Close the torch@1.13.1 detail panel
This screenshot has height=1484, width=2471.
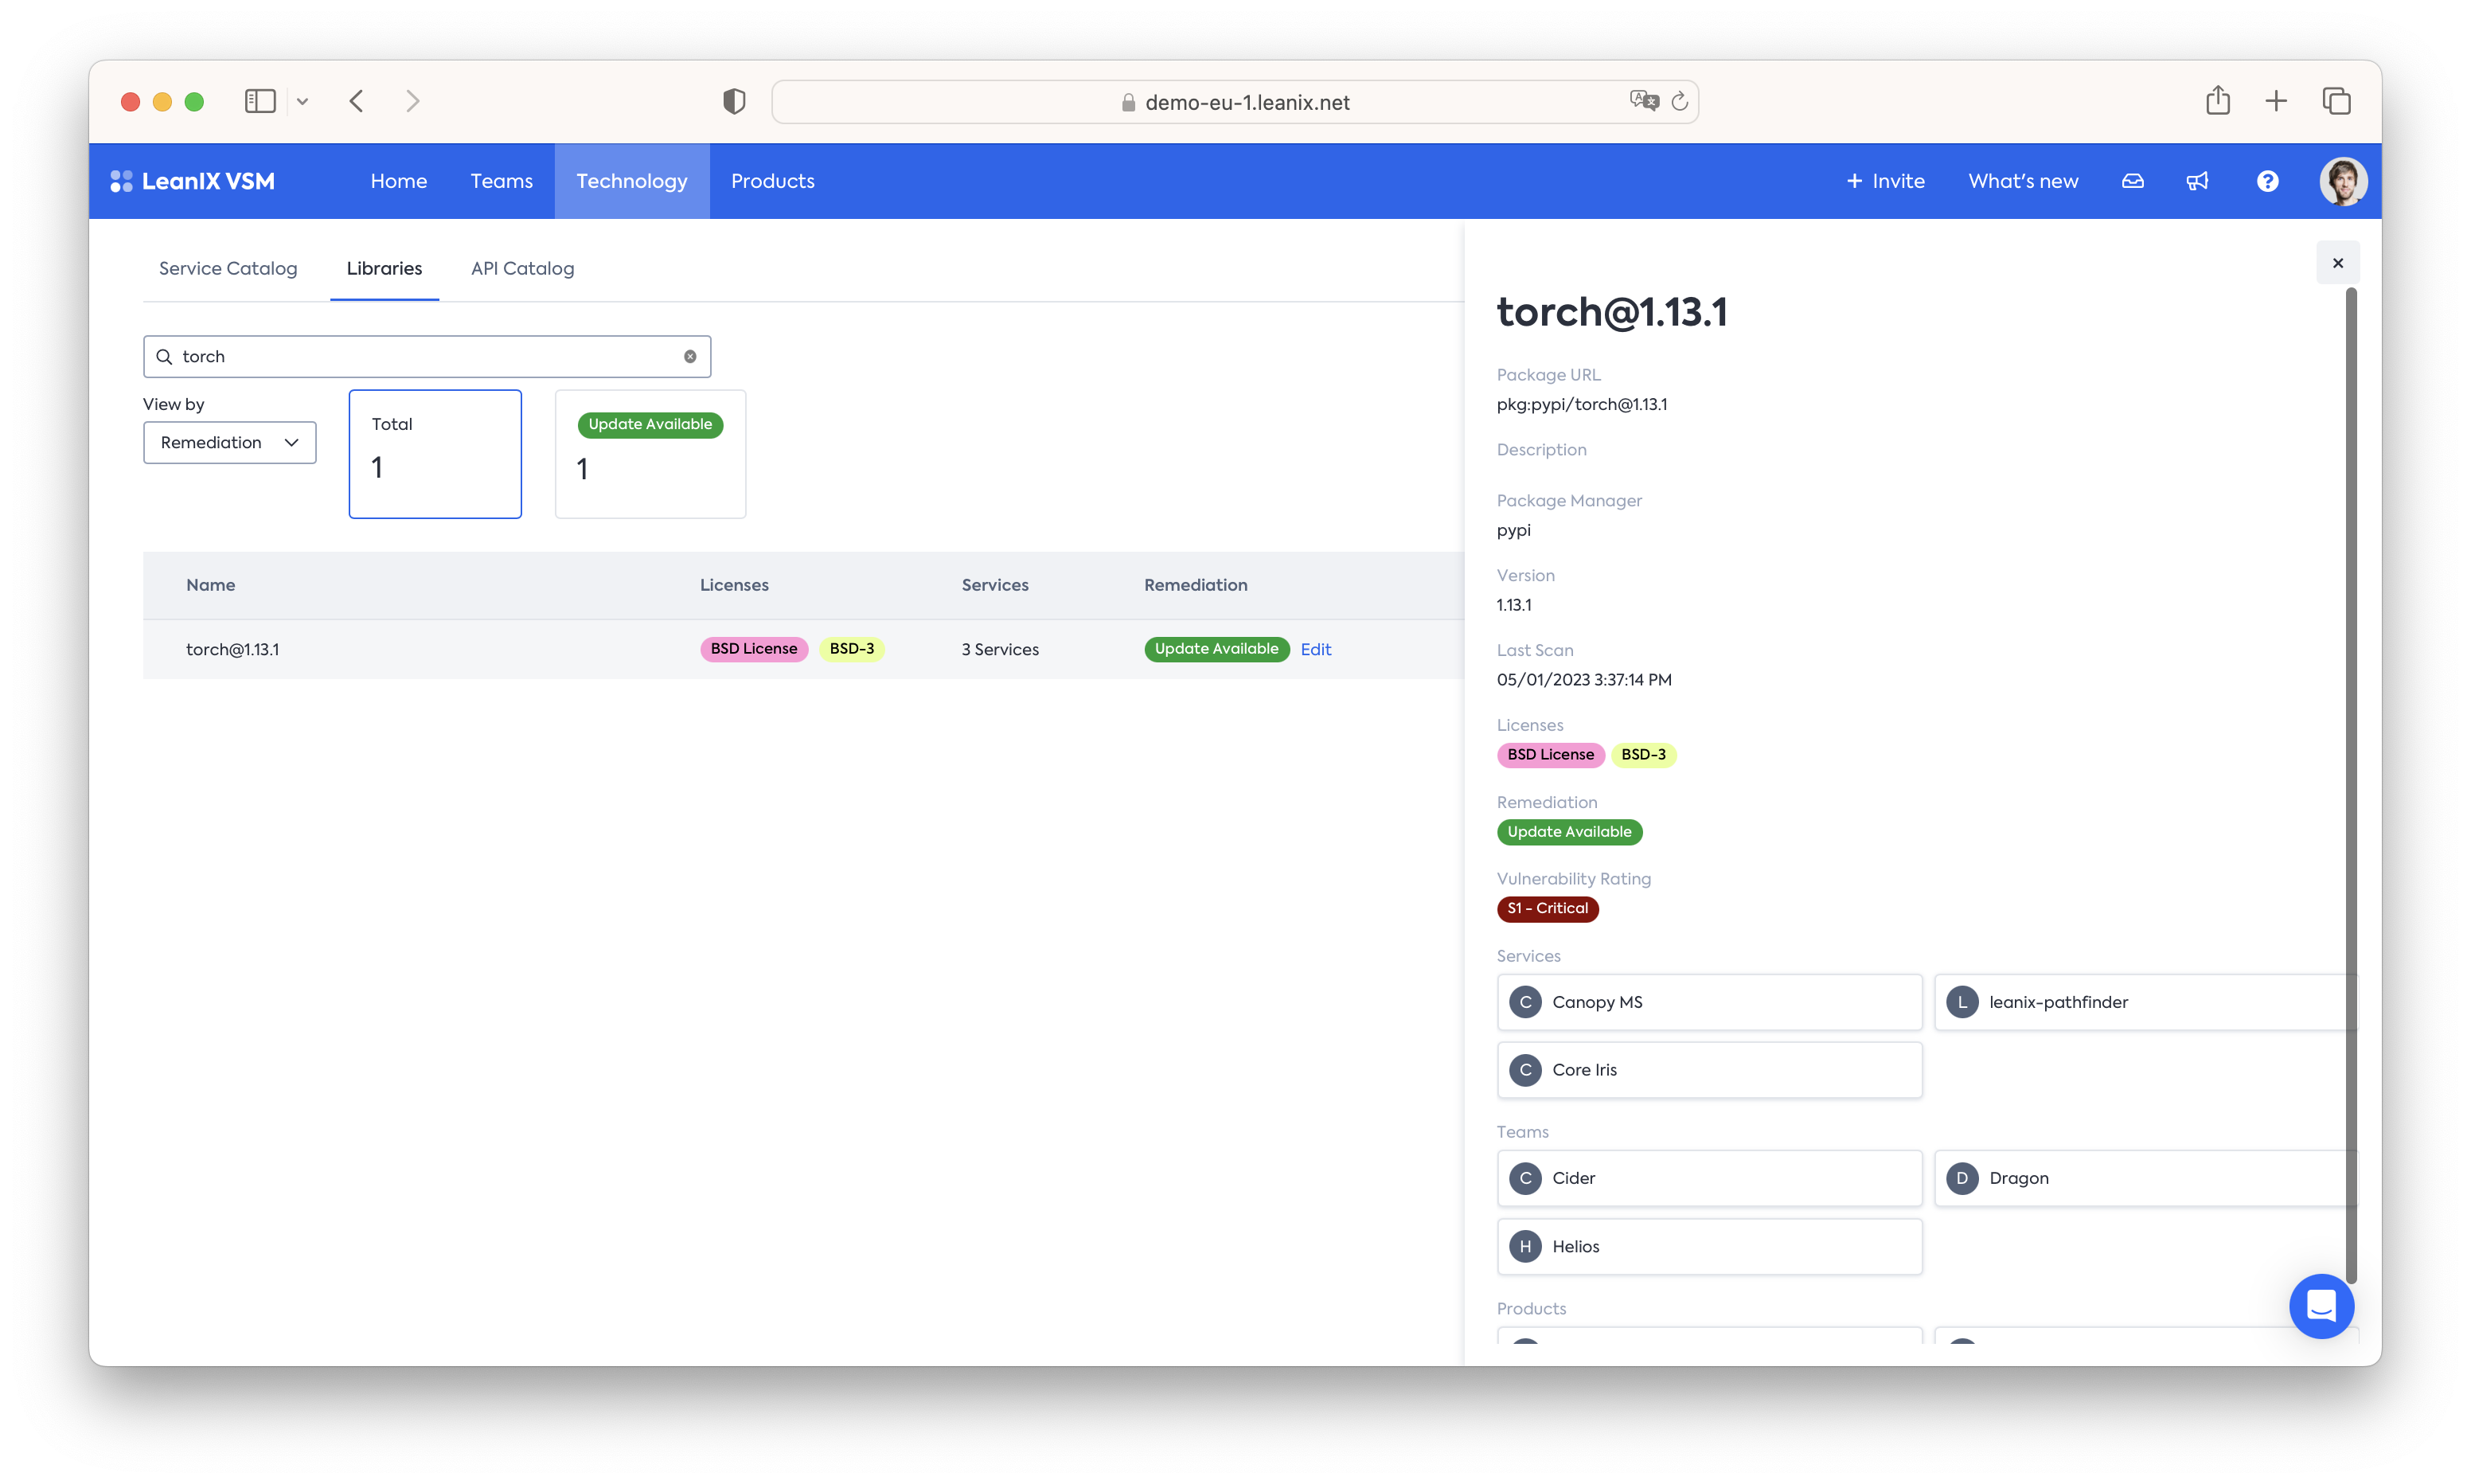(x=2337, y=263)
